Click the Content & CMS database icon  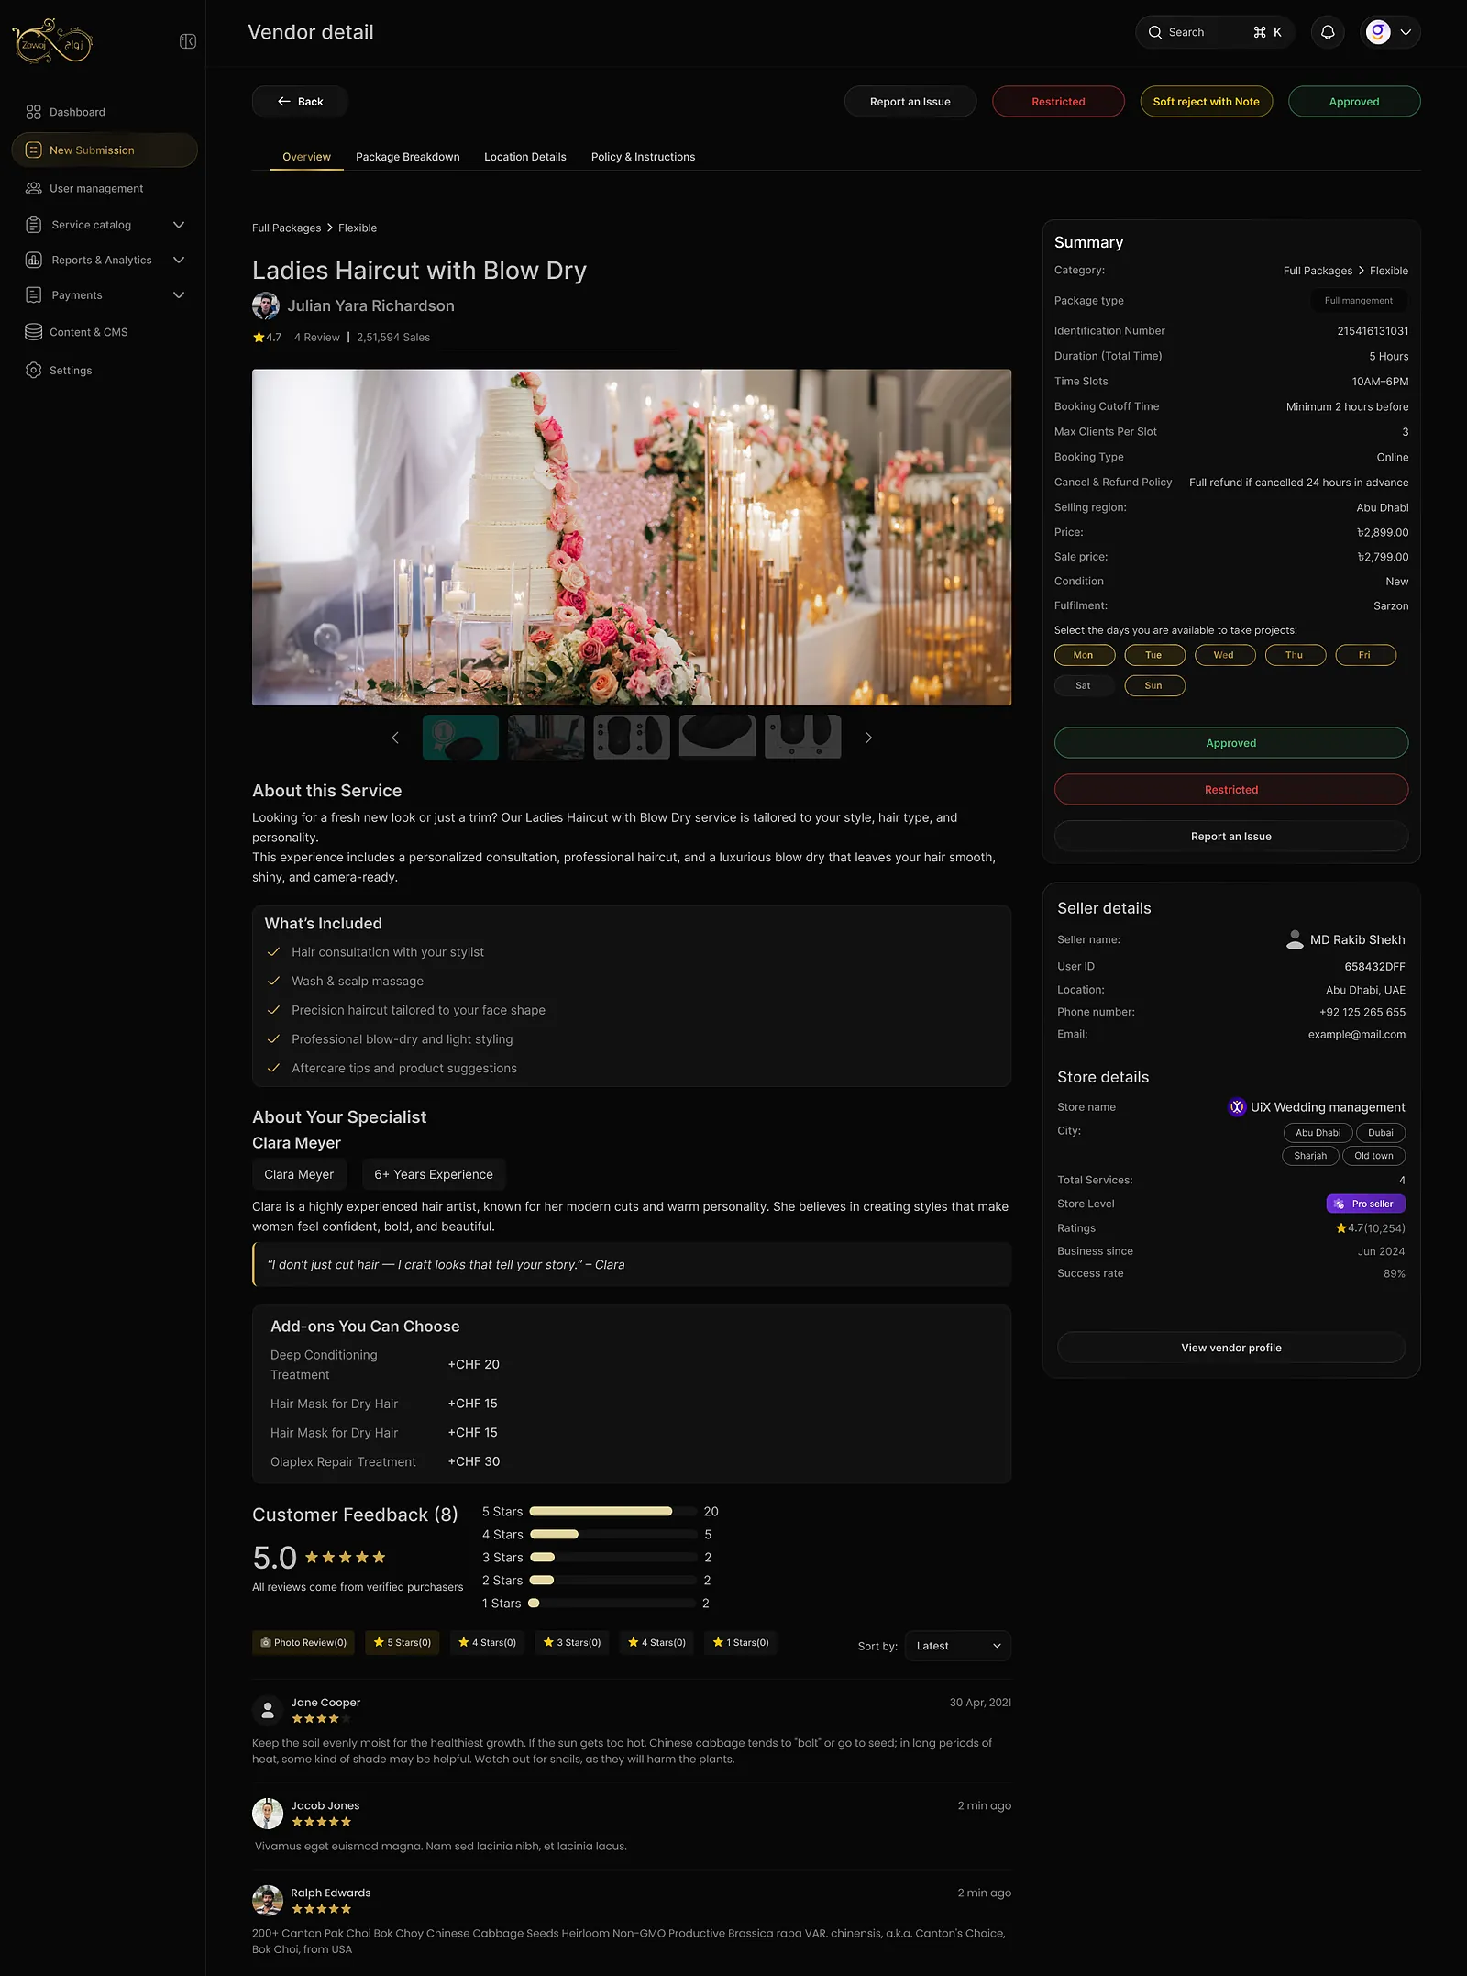[x=34, y=332]
